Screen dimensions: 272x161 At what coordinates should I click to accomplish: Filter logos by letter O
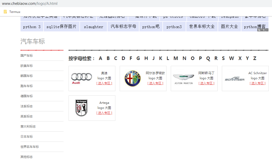click(193, 58)
